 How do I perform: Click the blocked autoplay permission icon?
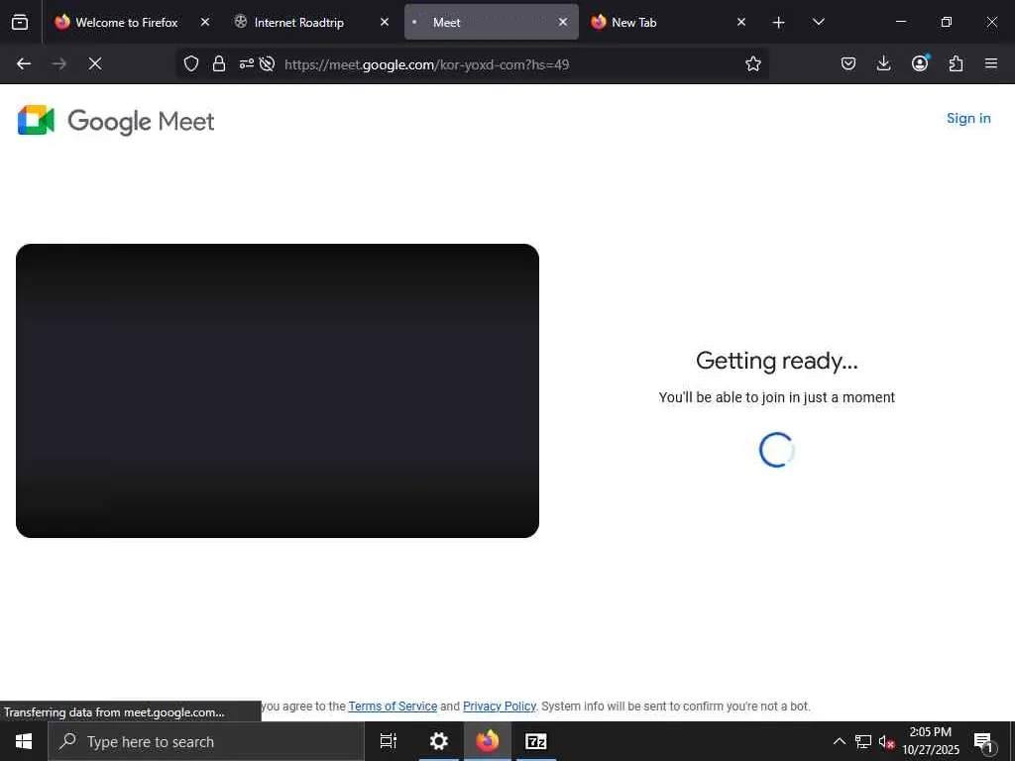[x=267, y=63]
